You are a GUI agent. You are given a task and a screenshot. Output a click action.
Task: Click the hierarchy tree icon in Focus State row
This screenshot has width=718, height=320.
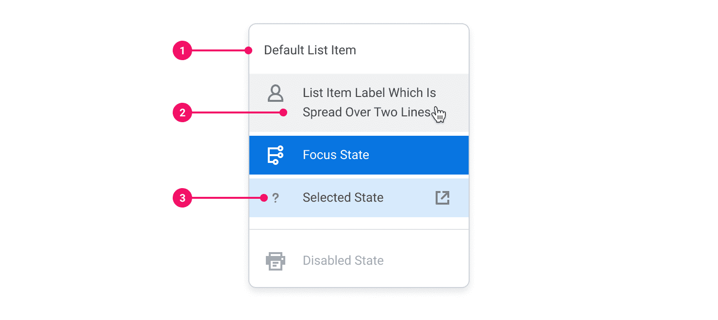tap(276, 155)
